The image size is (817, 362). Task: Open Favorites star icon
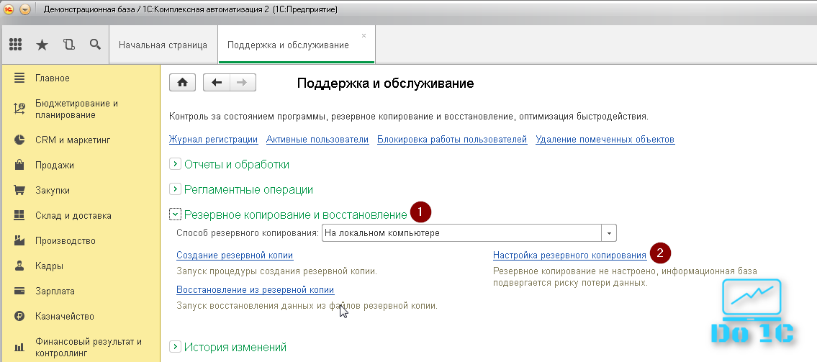point(42,45)
